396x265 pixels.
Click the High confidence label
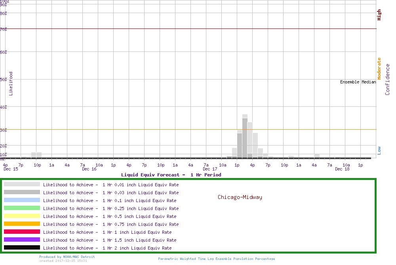coord(379,15)
